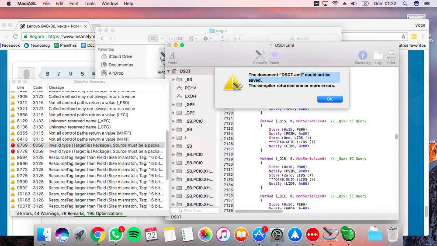Open Spotify from the Dock
437x246 pixels.
[x=133, y=234]
